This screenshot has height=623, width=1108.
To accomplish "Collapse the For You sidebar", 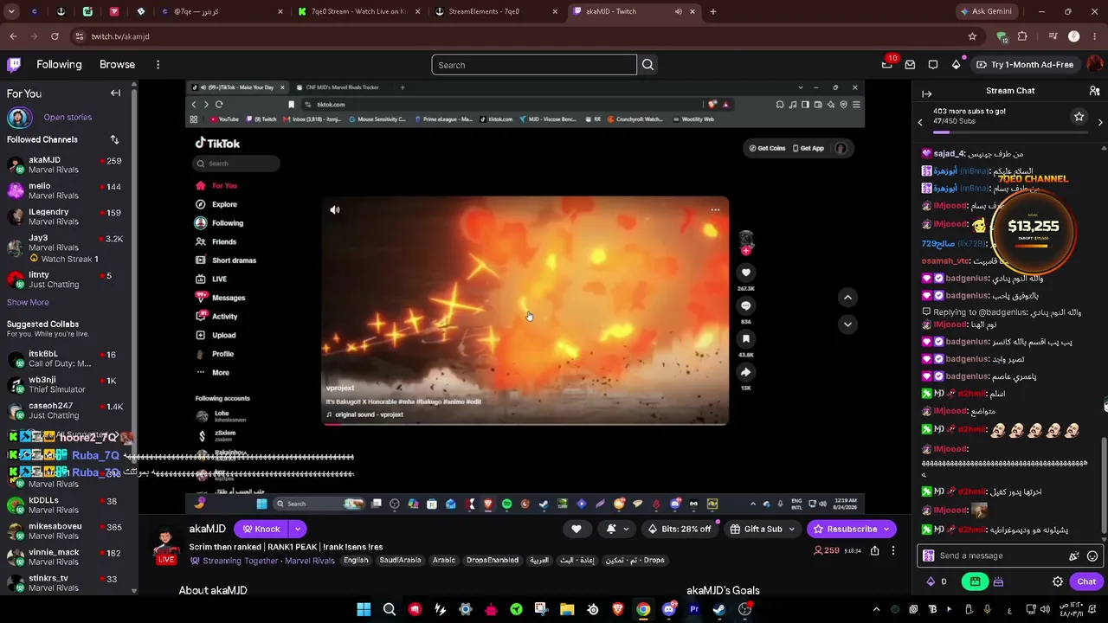I will click(115, 93).
